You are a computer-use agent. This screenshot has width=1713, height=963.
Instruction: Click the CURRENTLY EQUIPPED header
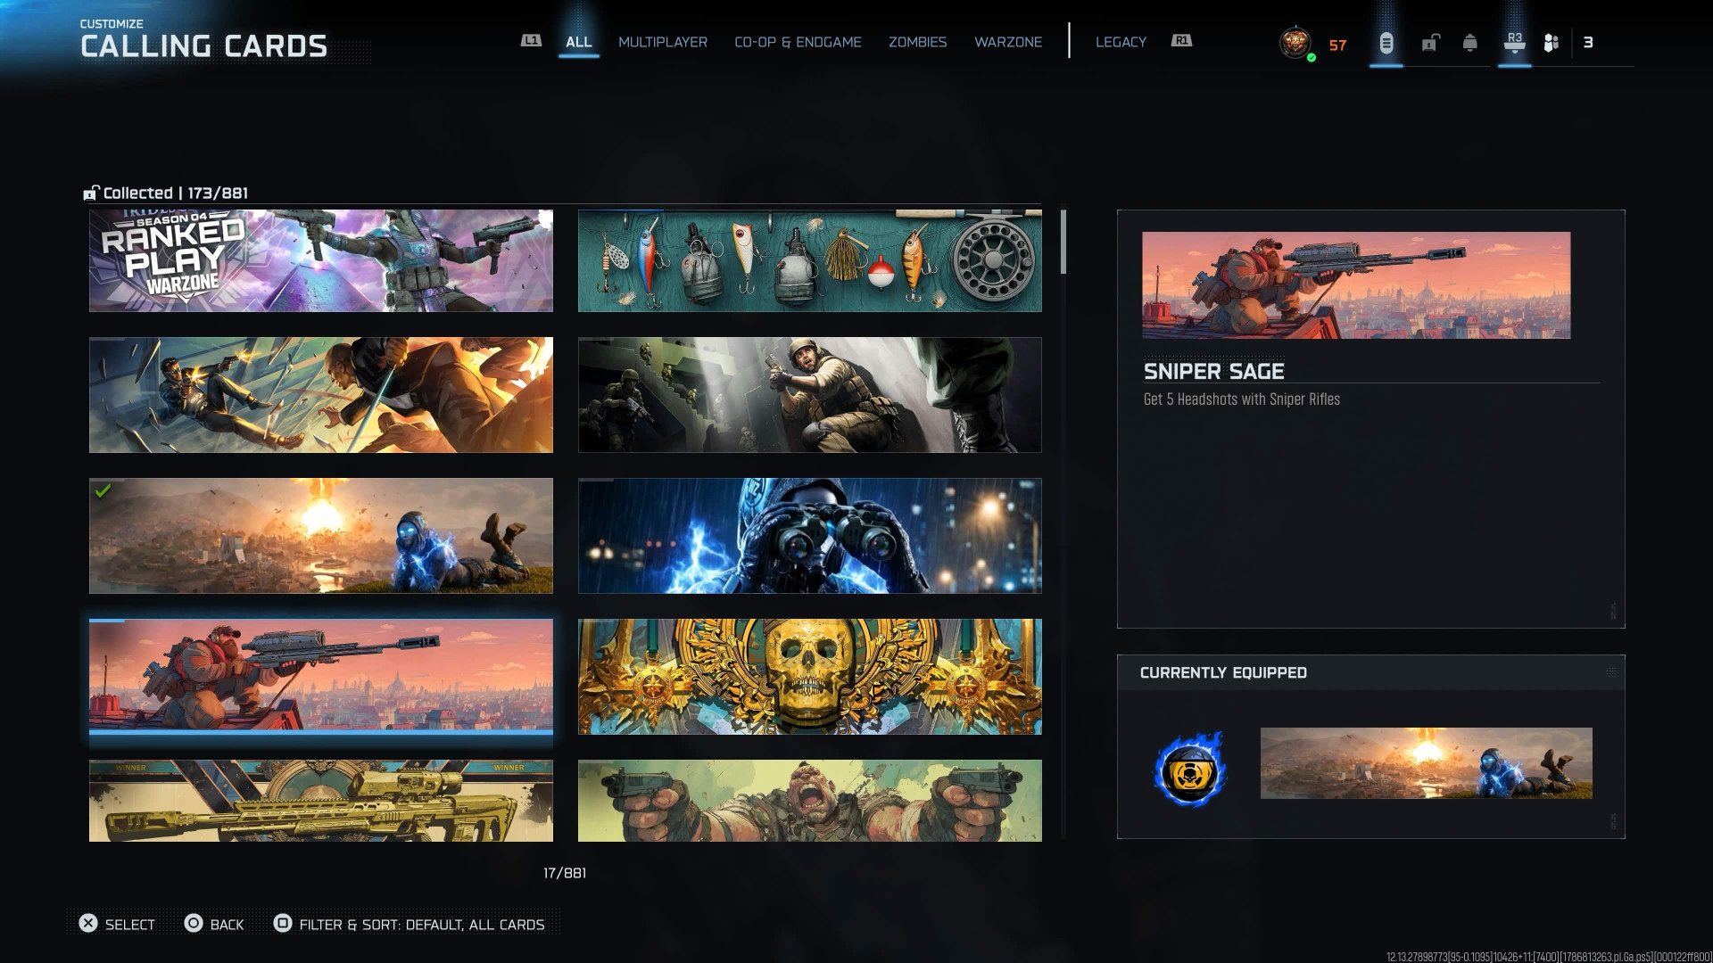pyautogui.click(x=1223, y=672)
